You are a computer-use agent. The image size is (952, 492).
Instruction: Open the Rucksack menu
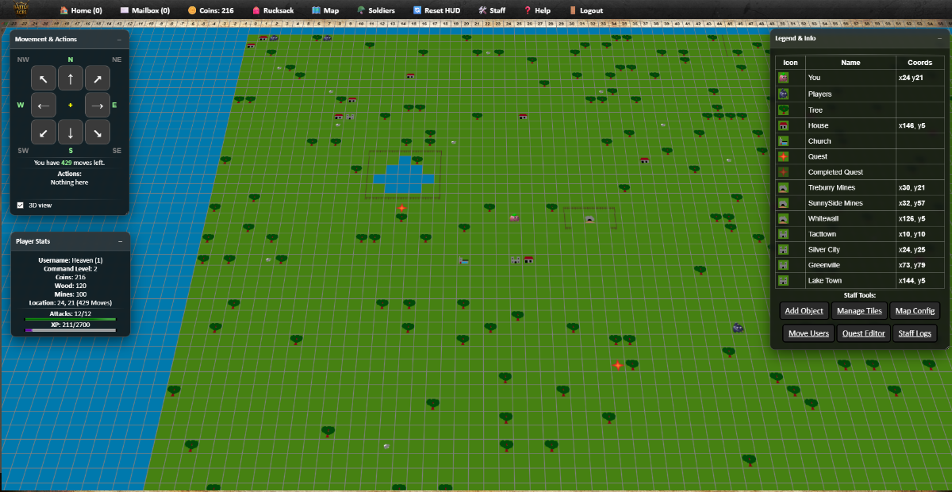tap(272, 10)
